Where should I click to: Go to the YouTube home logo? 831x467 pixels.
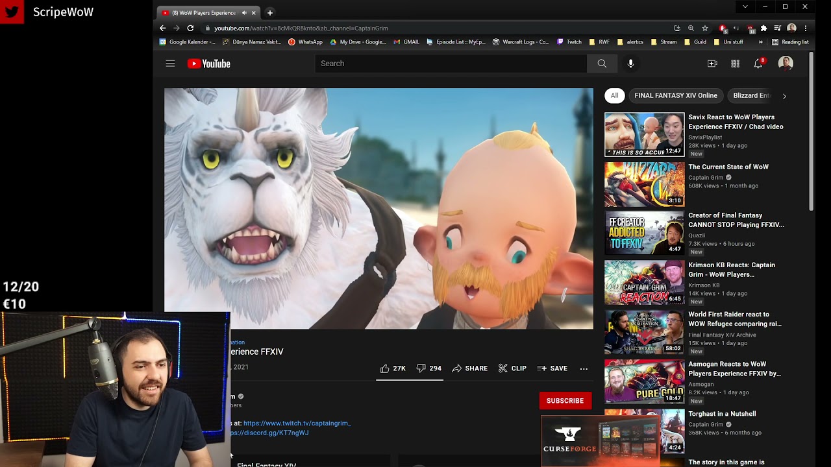pyautogui.click(x=209, y=64)
